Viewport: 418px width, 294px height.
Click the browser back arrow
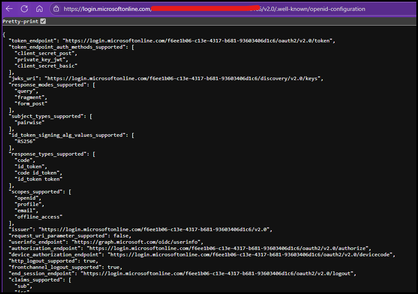coord(9,9)
